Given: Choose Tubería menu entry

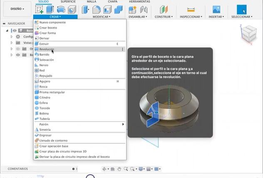Looking at the screenshot, I should (x=80, y=119).
